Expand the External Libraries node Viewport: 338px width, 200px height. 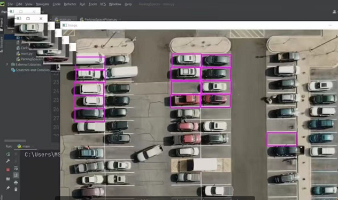[7, 65]
